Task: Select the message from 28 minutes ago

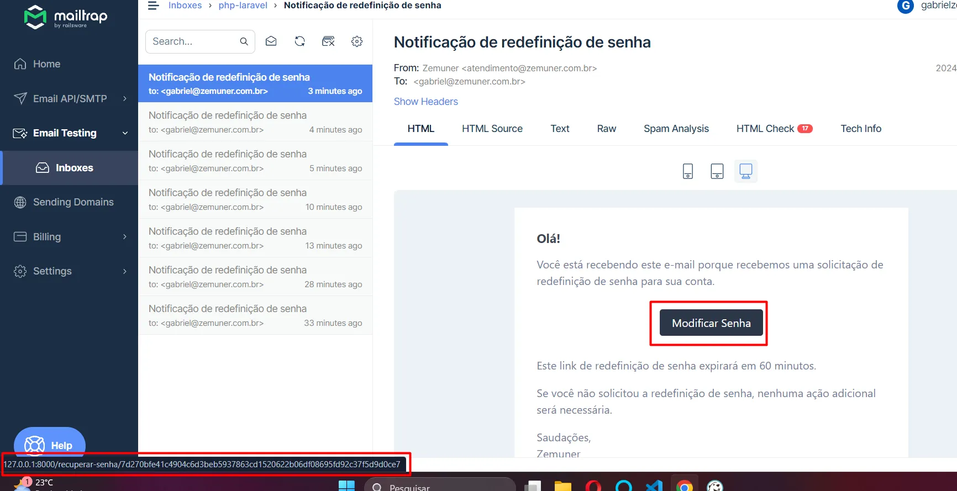Action: tap(255, 277)
